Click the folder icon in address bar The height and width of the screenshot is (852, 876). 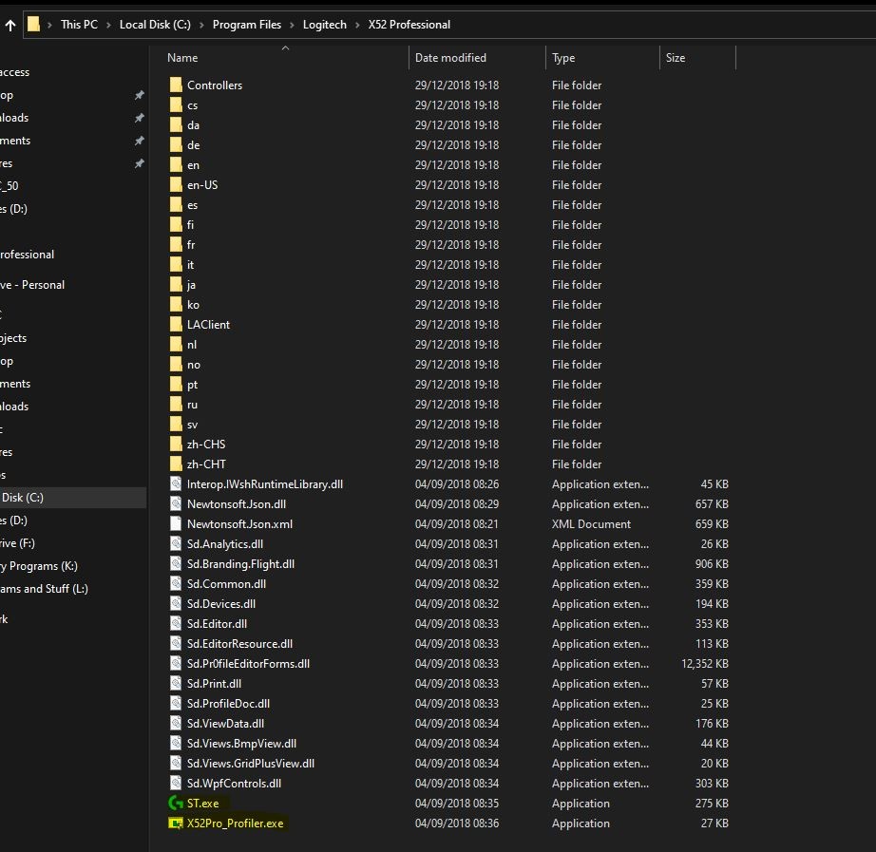point(33,24)
